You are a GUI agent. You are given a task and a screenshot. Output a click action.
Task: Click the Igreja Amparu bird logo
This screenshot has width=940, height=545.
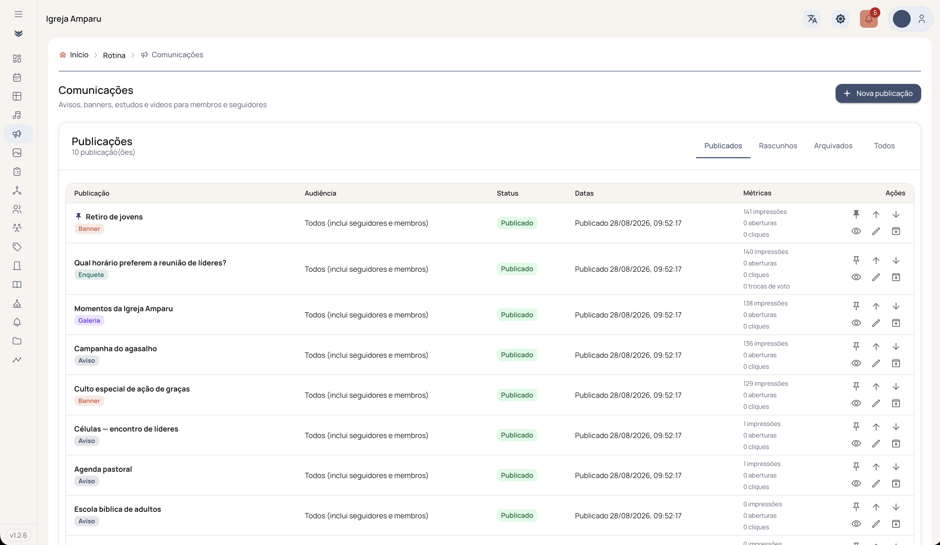tap(18, 33)
